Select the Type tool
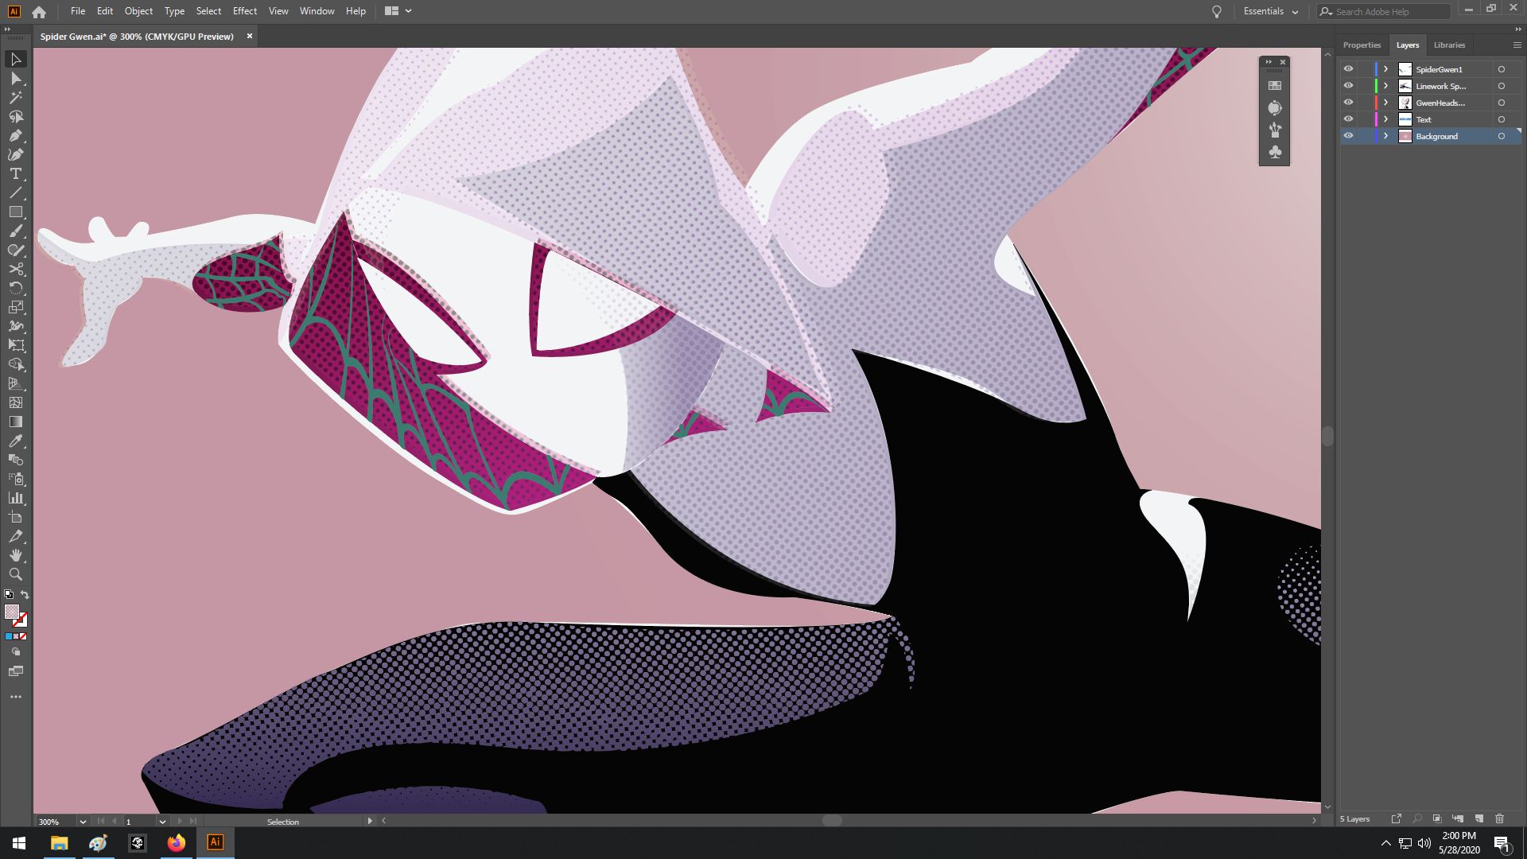 click(x=16, y=174)
